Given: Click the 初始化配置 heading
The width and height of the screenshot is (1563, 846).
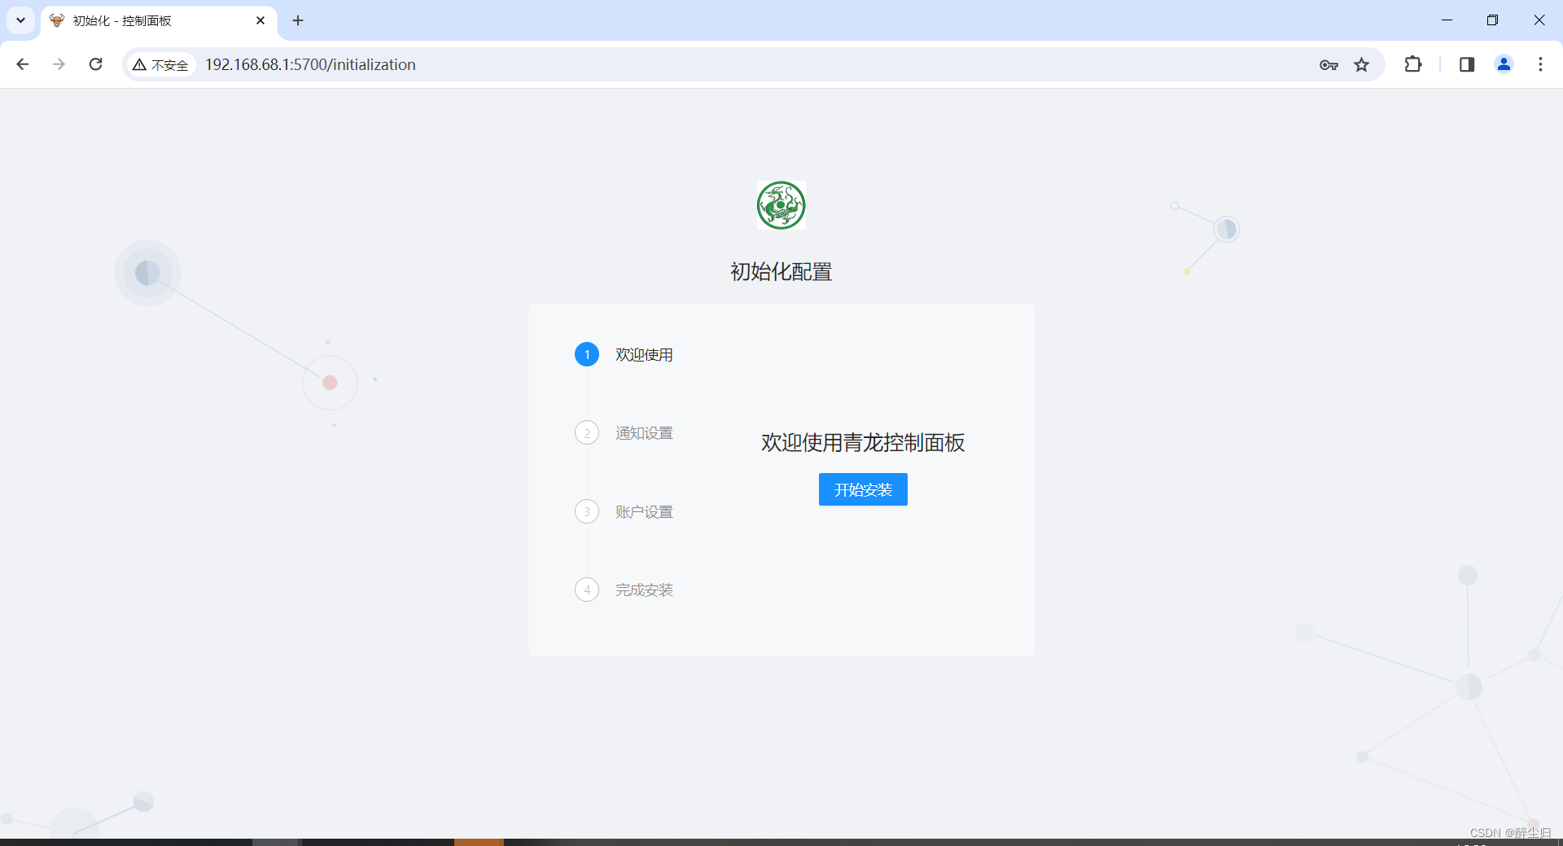Looking at the screenshot, I should pyautogui.click(x=781, y=272).
